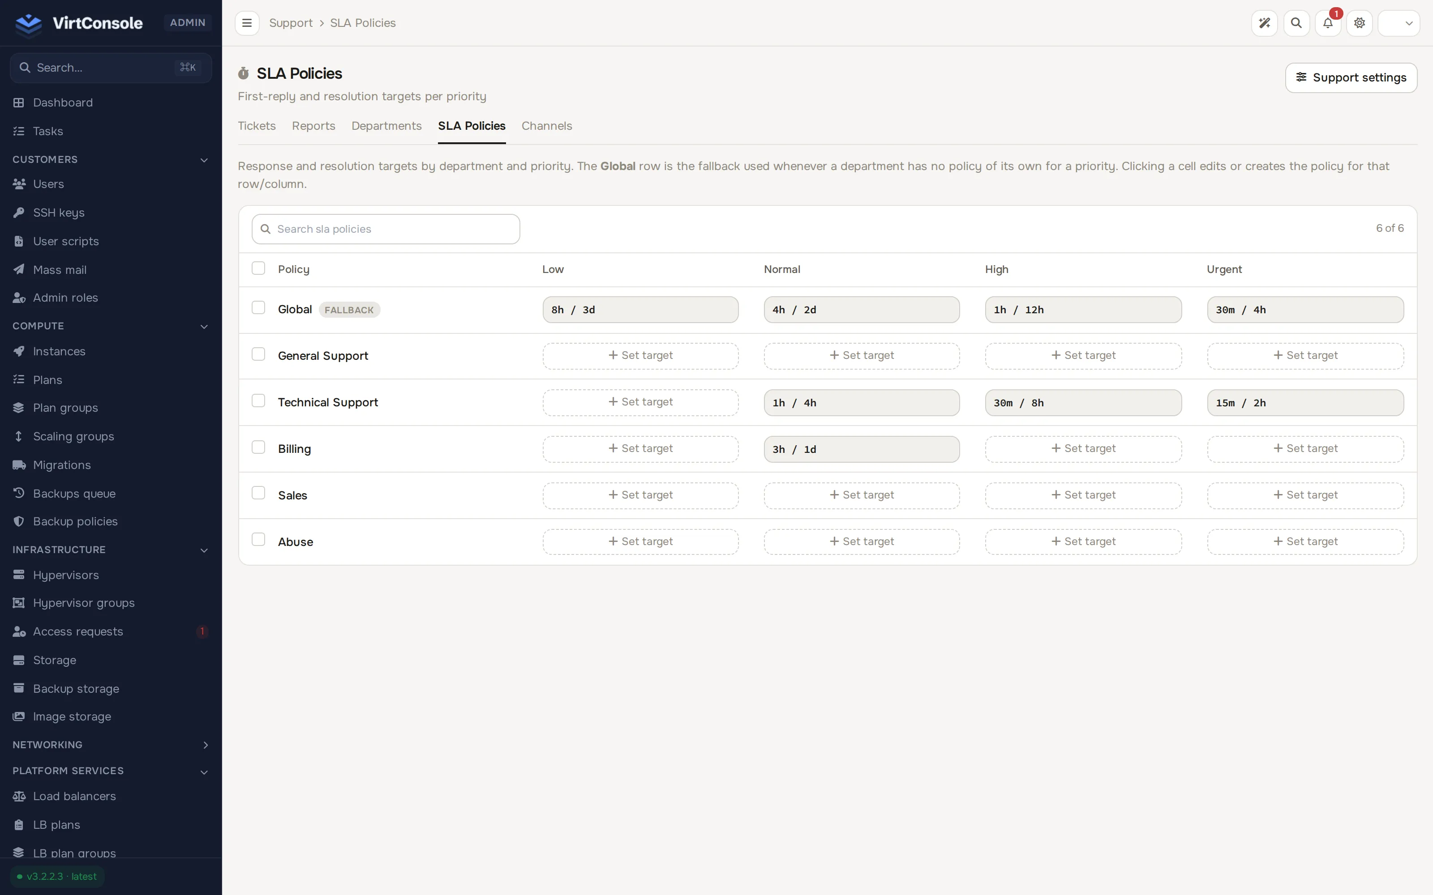1433x895 pixels.
Task: Open Dashboard from the sidebar
Action: click(x=111, y=102)
